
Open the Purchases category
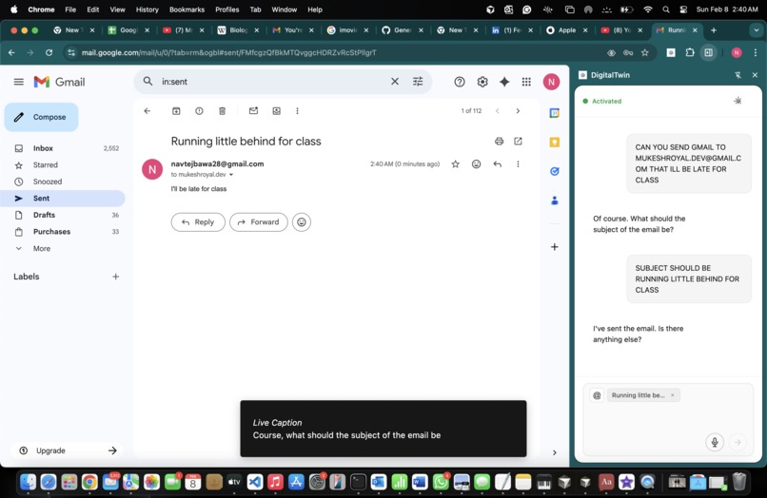(64, 232)
